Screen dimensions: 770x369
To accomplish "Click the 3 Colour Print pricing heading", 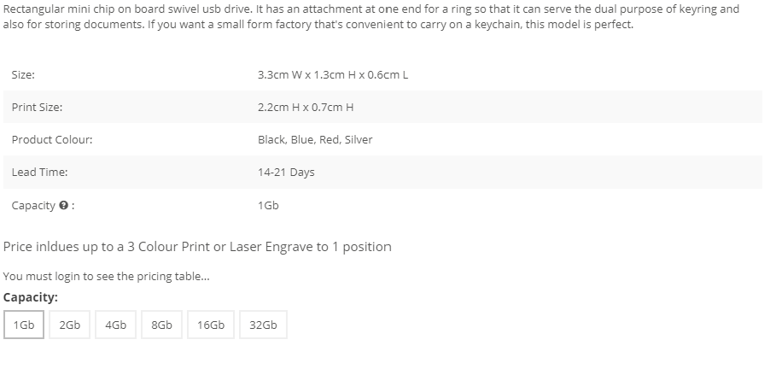I will pos(197,247).
